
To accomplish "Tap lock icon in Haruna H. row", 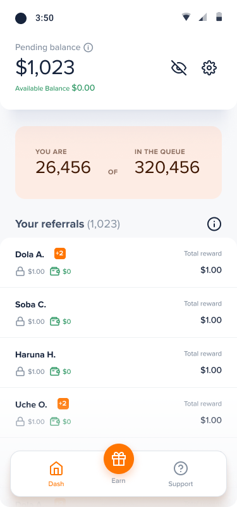I will point(20,371).
